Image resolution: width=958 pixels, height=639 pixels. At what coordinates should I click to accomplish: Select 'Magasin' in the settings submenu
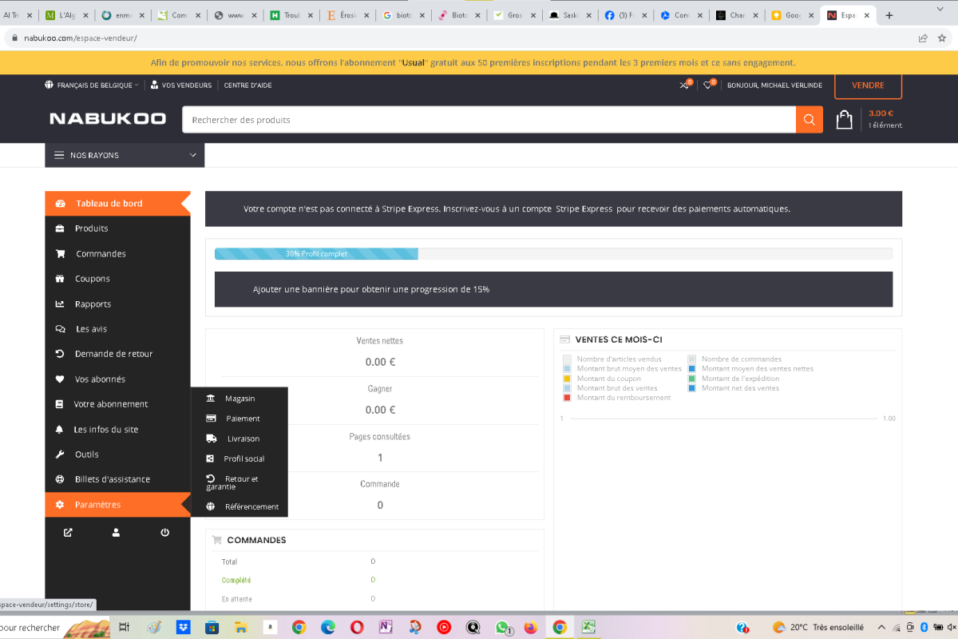click(239, 399)
